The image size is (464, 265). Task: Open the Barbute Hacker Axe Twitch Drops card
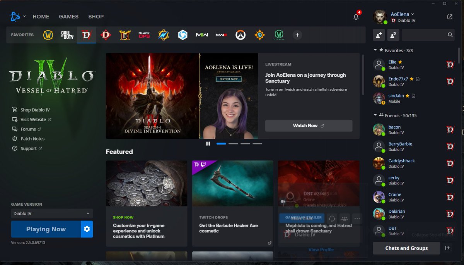[233, 204]
